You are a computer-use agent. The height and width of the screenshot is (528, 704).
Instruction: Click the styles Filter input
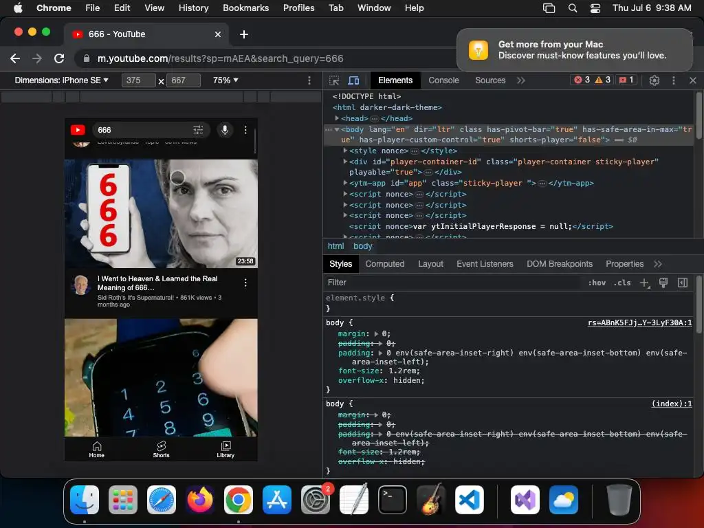(x=451, y=283)
